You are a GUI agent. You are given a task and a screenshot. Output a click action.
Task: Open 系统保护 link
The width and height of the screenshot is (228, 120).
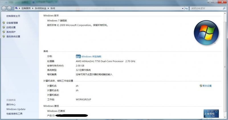point(11,32)
